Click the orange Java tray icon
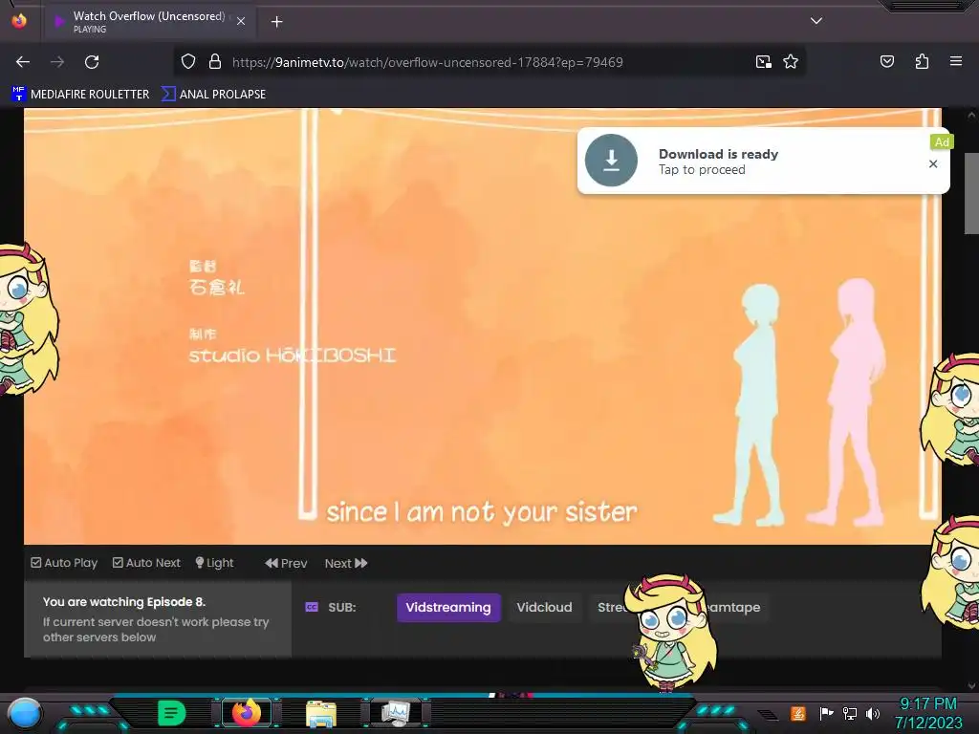 798,713
